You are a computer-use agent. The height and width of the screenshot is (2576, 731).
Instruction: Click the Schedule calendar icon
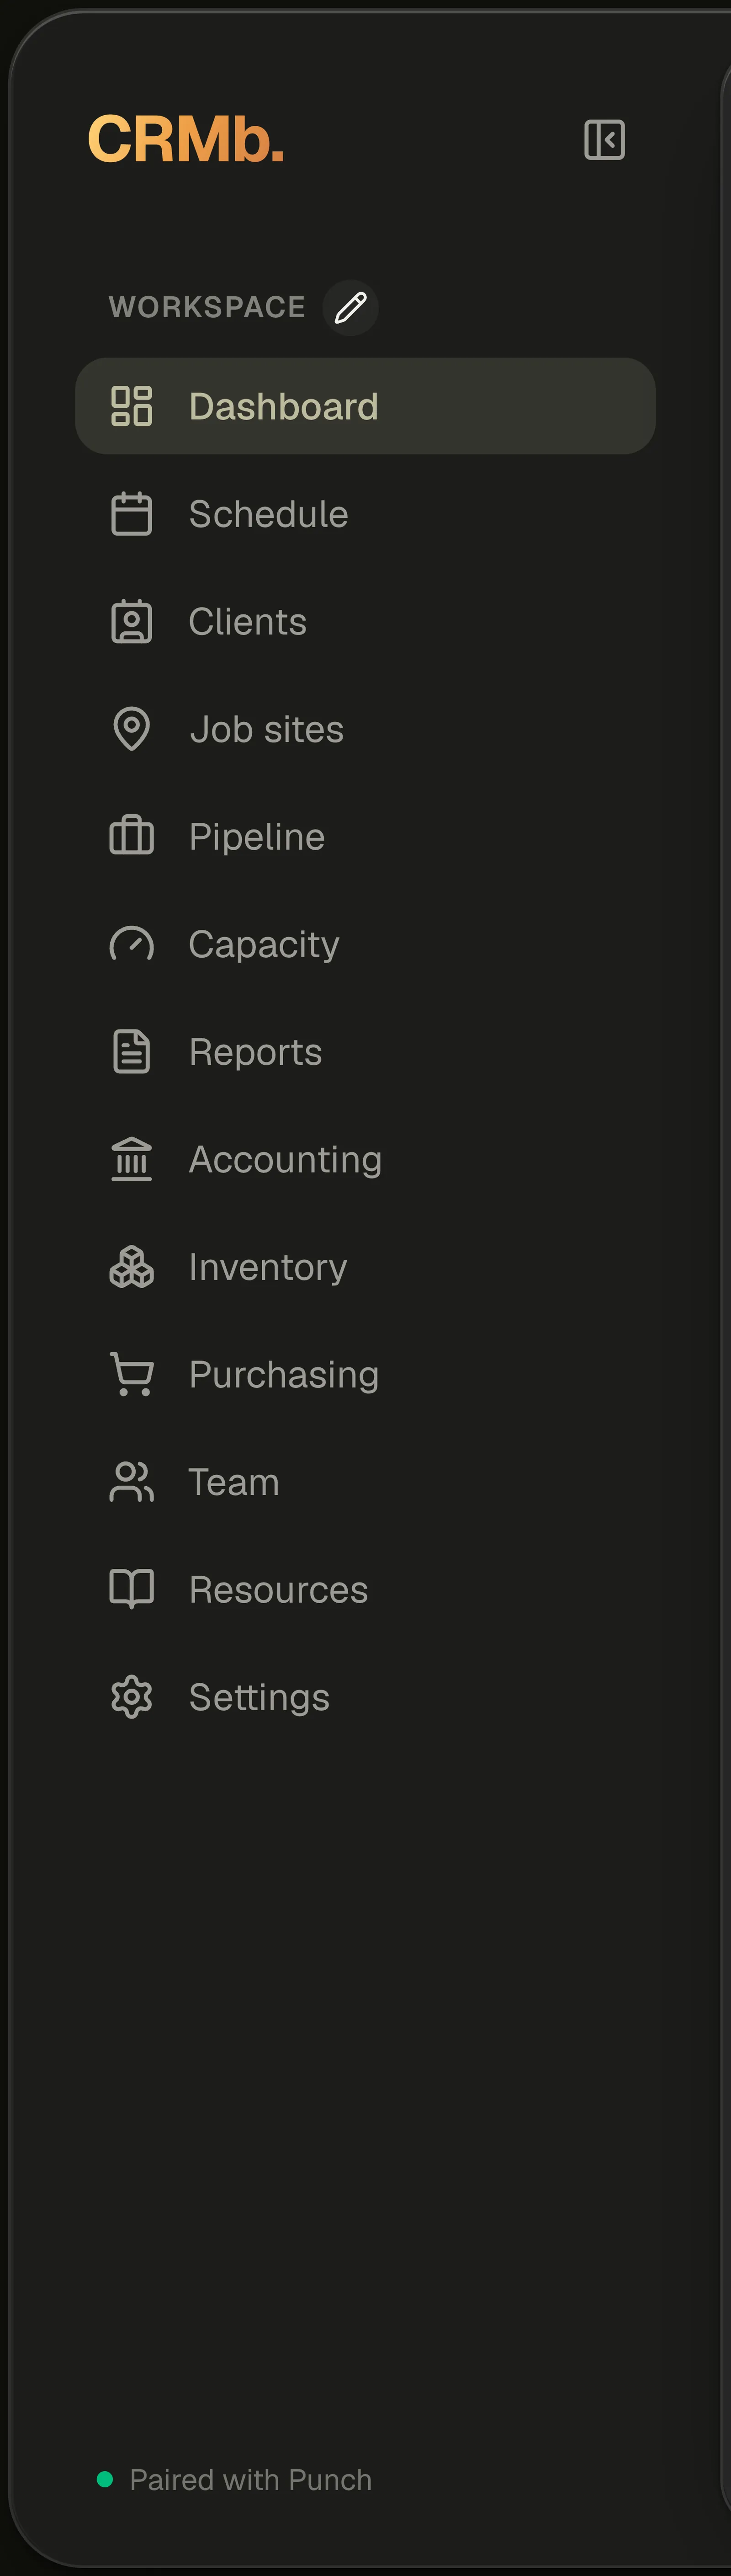coord(131,514)
